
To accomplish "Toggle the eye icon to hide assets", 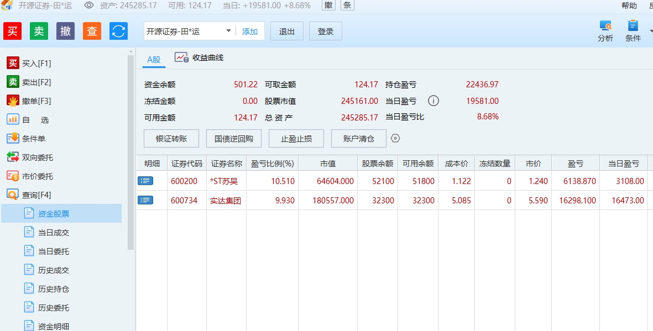I will (89, 6).
